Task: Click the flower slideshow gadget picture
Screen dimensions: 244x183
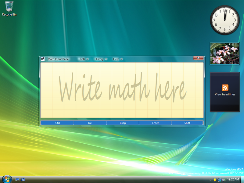Action: tap(225, 54)
